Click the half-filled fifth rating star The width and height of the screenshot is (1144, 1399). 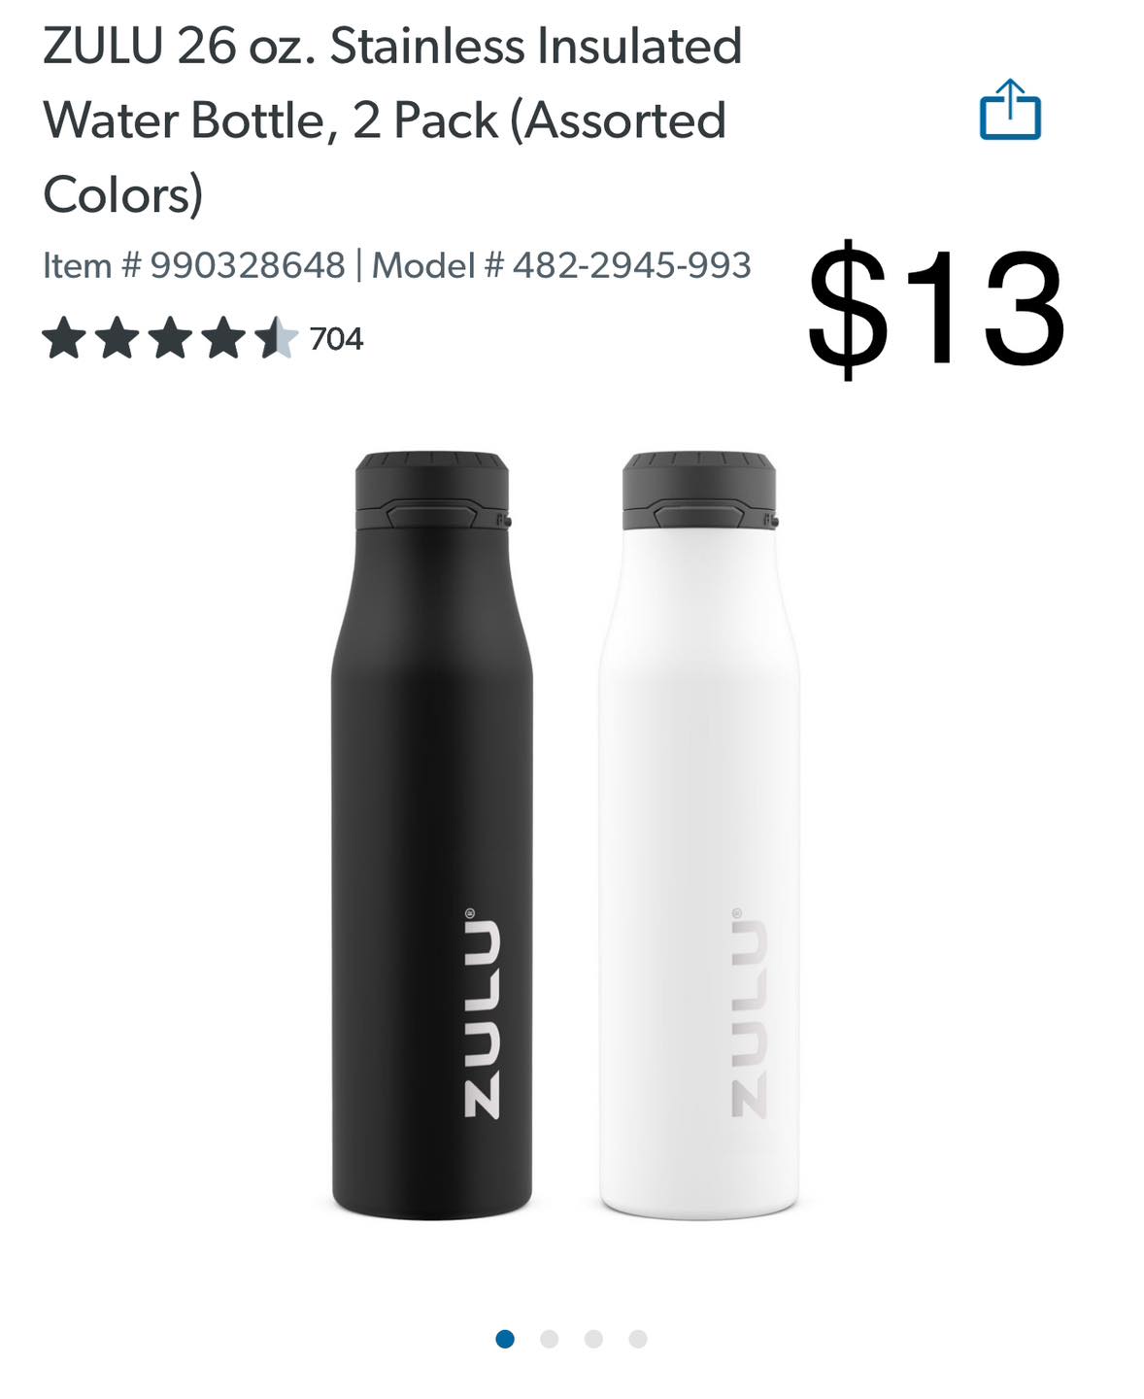coord(277,338)
